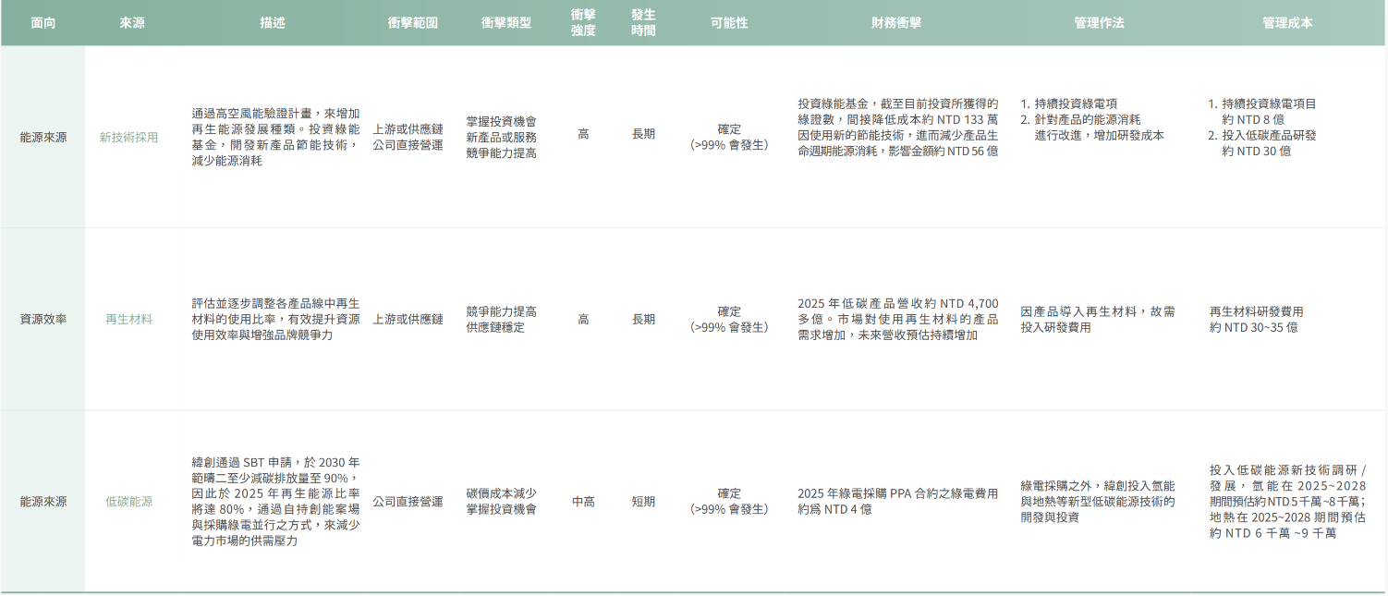Click the 短期 timing cell
Viewport: 1388px width, 596px height.
[644, 502]
